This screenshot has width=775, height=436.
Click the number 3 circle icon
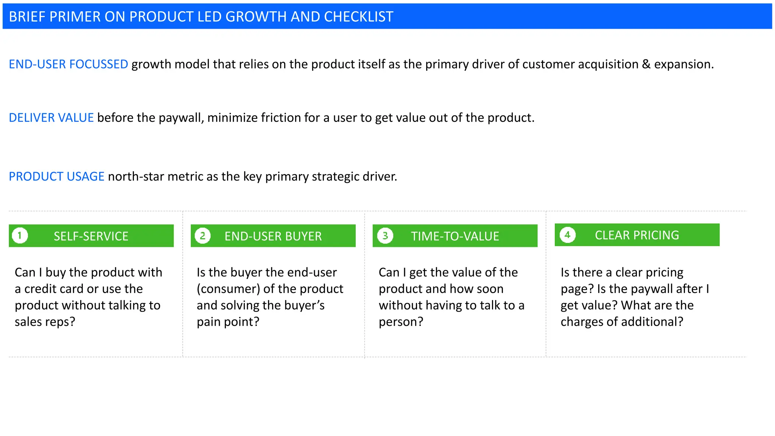[385, 236]
